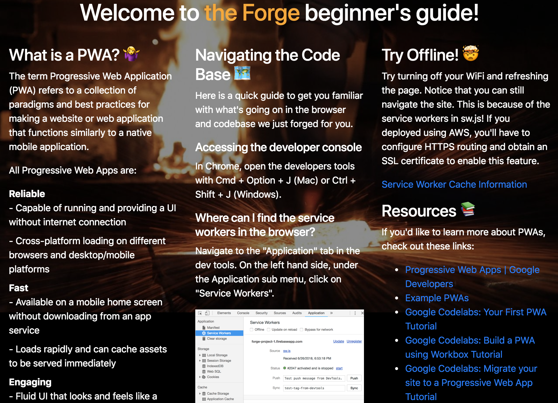Open the Example PWAs link
558x403 pixels.
tap(437, 298)
